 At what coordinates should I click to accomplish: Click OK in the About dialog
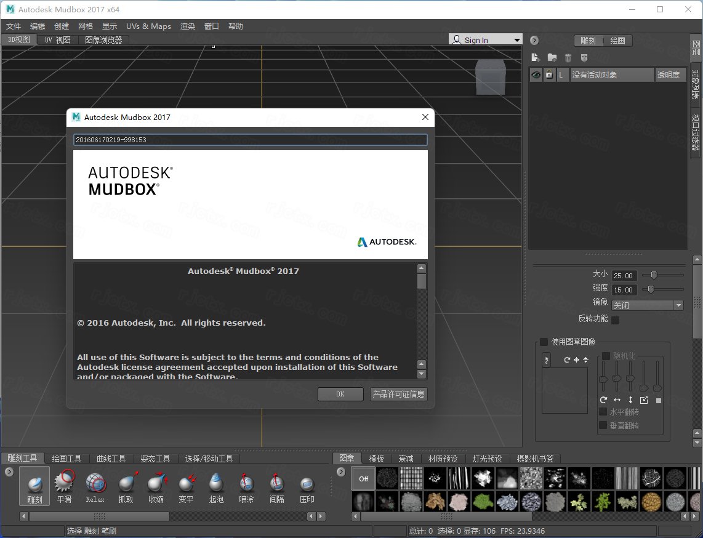[x=340, y=394]
